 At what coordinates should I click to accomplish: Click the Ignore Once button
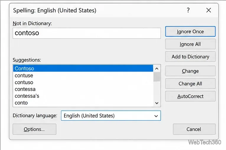pos(190,31)
